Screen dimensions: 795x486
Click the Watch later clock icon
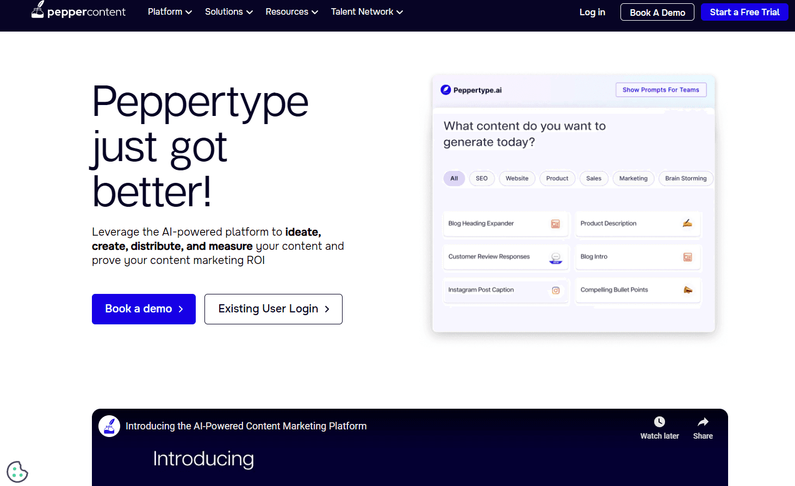click(660, 422)
